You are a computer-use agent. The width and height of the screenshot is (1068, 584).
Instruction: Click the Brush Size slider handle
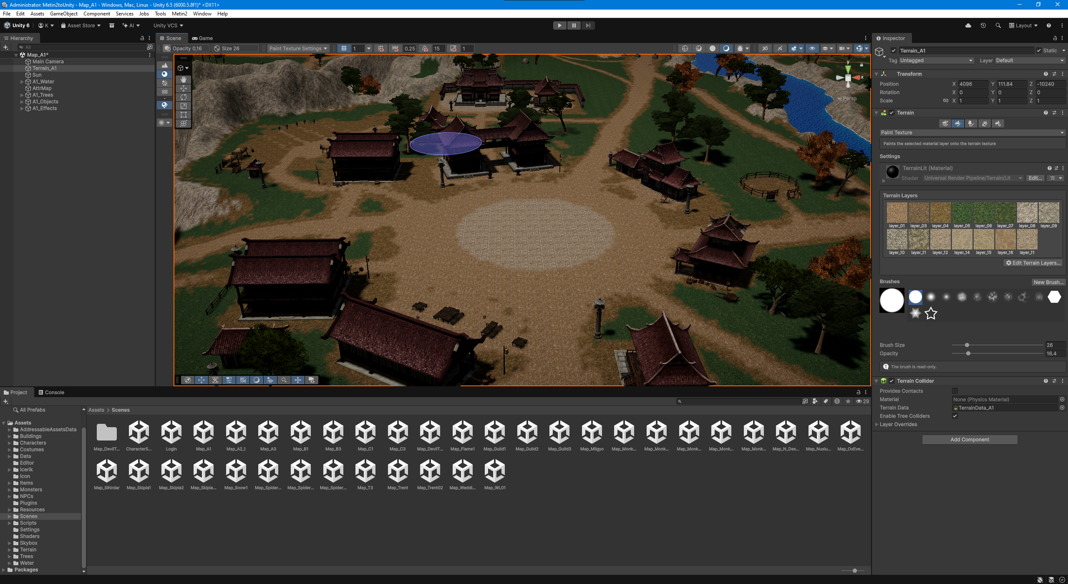tap(967, 345)
